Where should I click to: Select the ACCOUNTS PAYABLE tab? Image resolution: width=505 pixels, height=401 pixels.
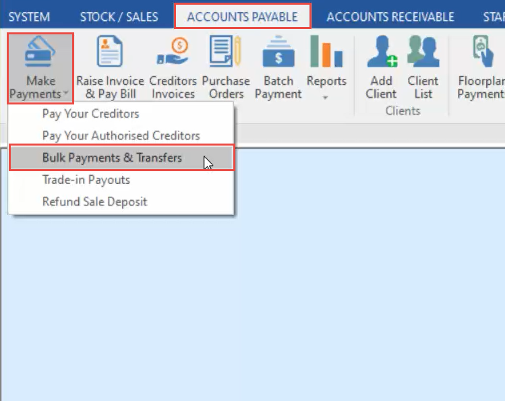click(242, 17)
